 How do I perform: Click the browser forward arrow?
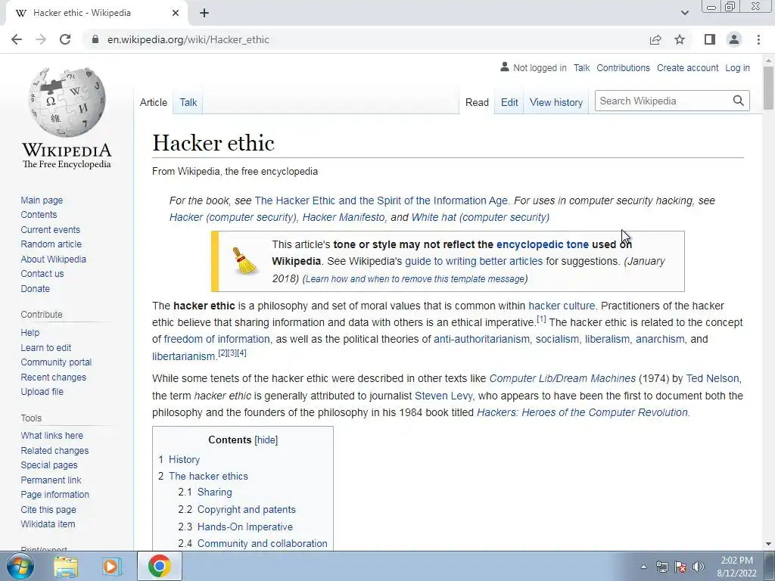tap(41, 39)
